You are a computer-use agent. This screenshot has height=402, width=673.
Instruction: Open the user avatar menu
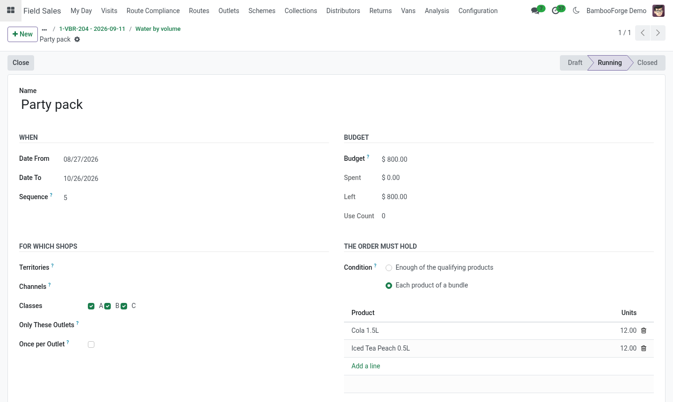point(659,11)
